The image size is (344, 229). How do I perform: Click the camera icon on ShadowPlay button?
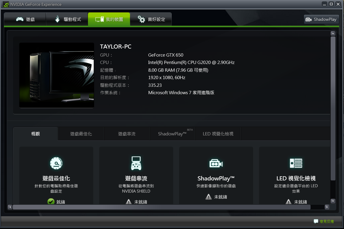(x=309, y=20)
